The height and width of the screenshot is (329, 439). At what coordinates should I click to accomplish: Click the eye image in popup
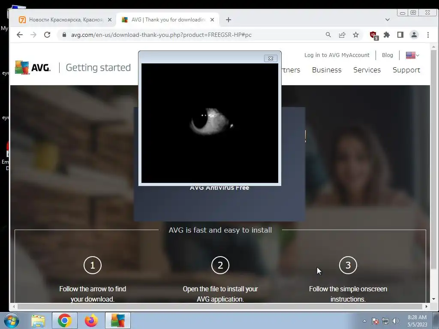click(210, 123)
